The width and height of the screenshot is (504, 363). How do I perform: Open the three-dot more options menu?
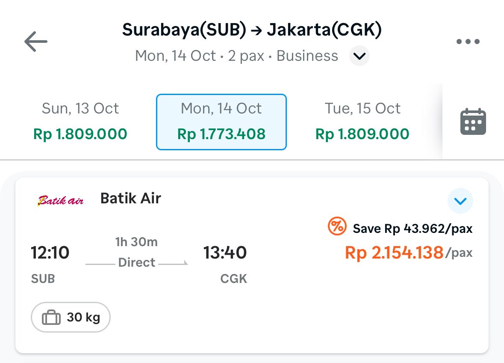click(x=468, y=42)
